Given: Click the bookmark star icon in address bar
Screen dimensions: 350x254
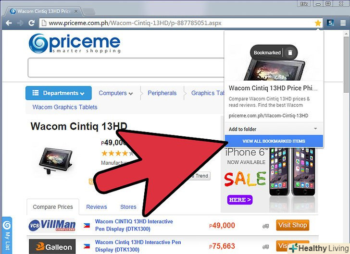Looking at the screenshot, I should pyautogui.click(x=318, y=23).
